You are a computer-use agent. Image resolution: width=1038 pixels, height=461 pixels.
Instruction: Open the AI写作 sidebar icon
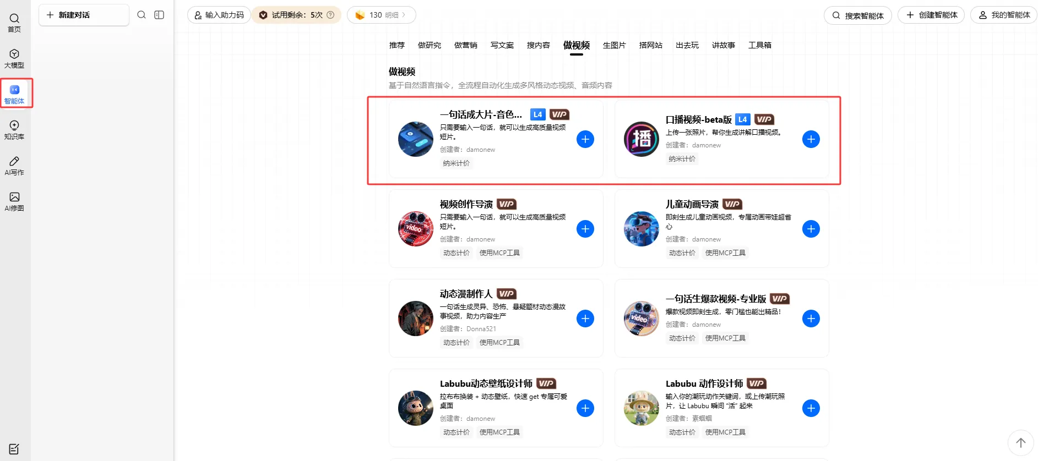pos(14,166)
